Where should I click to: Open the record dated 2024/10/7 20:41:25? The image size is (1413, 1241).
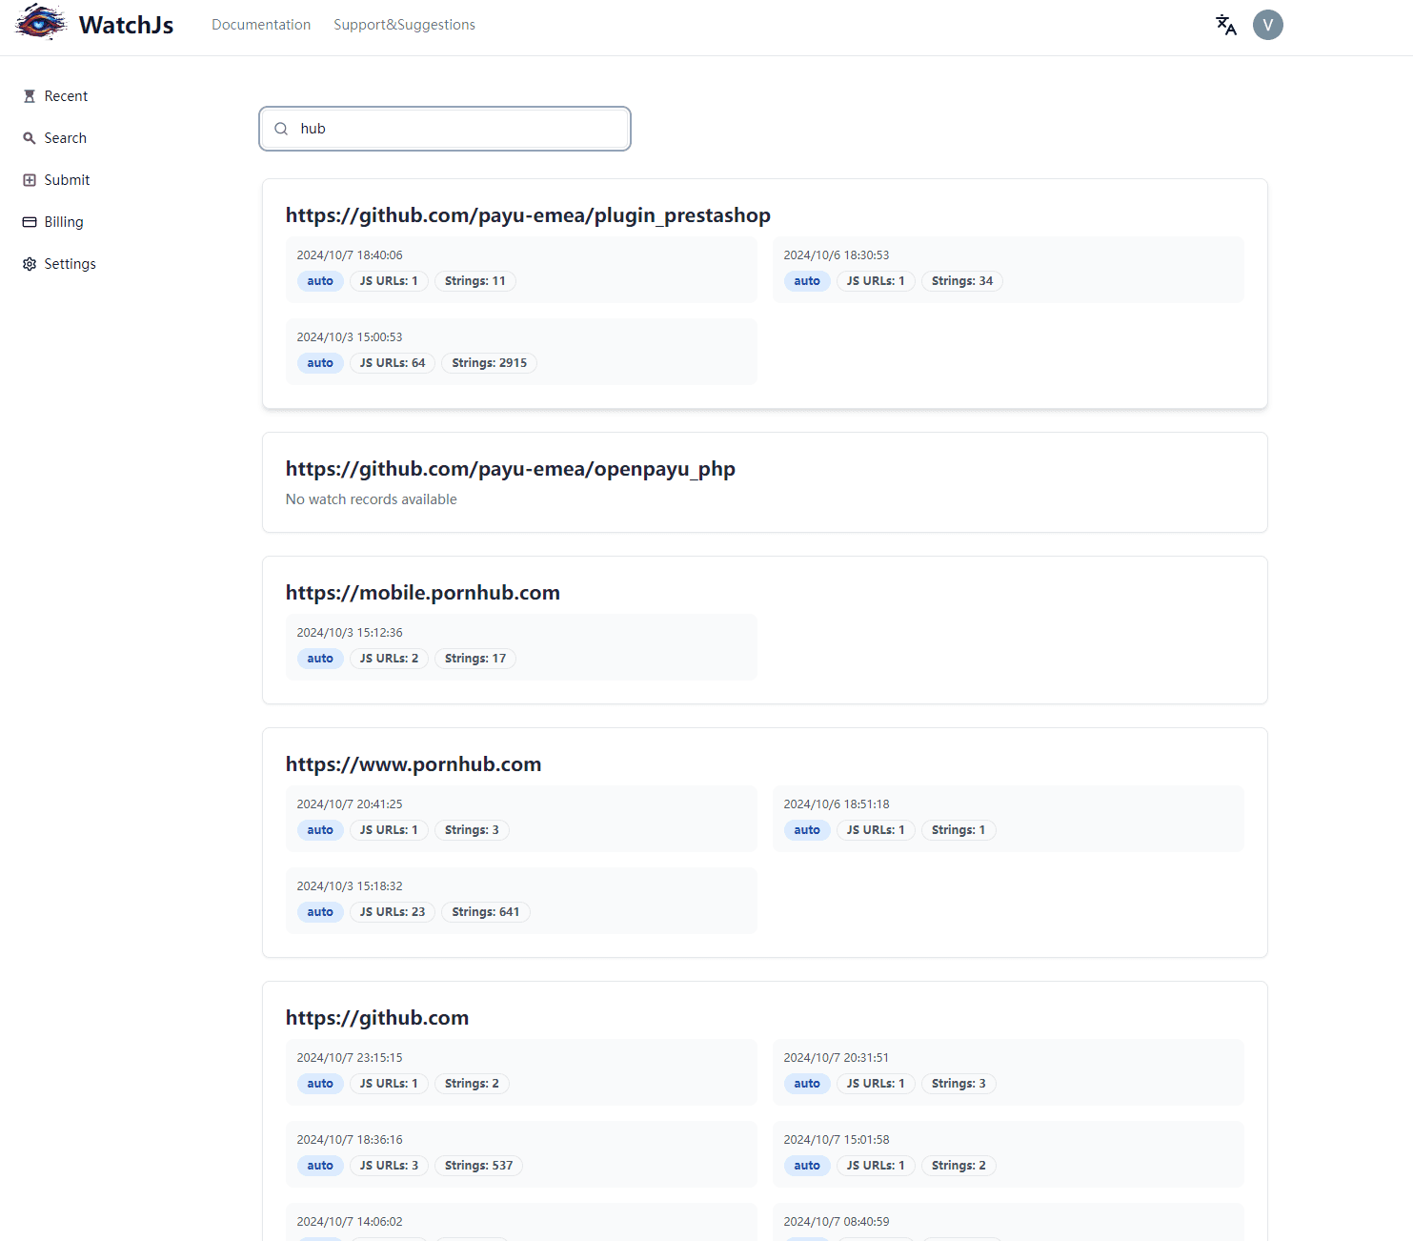521,819
